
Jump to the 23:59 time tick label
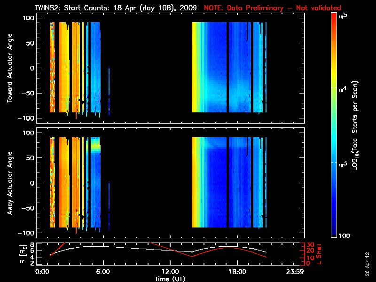click(296, 273)
